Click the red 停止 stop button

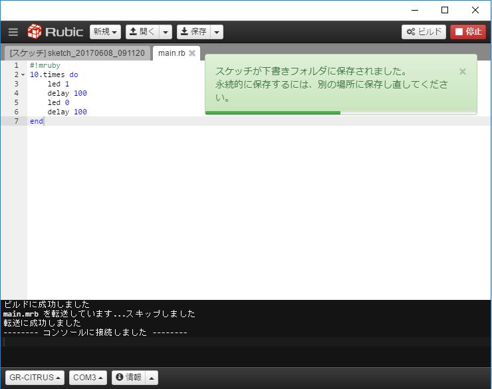(x=468, y=32)
